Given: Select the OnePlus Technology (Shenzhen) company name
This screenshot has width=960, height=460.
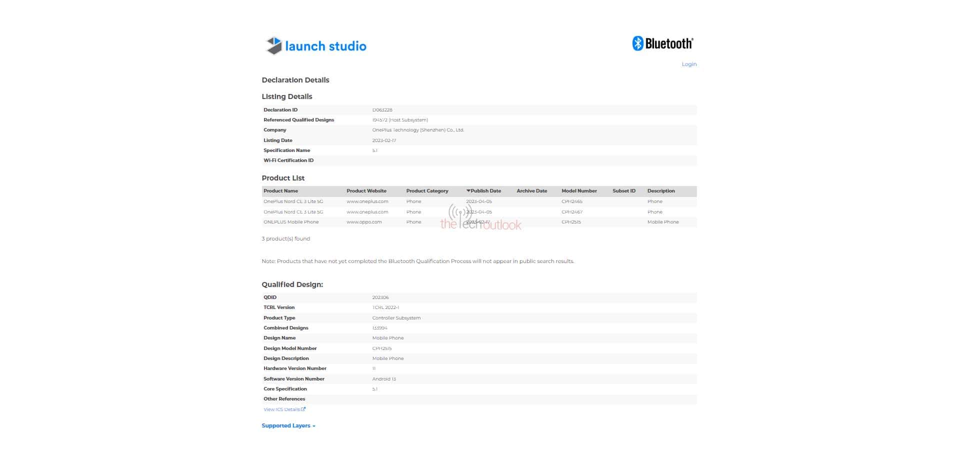Looking at the screenshot, I should coord(418,130).
